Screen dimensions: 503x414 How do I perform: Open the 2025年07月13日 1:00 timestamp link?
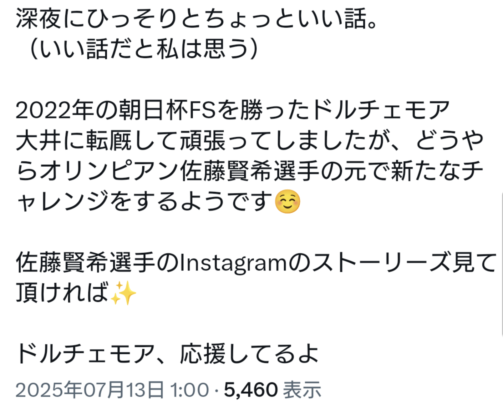112,390
